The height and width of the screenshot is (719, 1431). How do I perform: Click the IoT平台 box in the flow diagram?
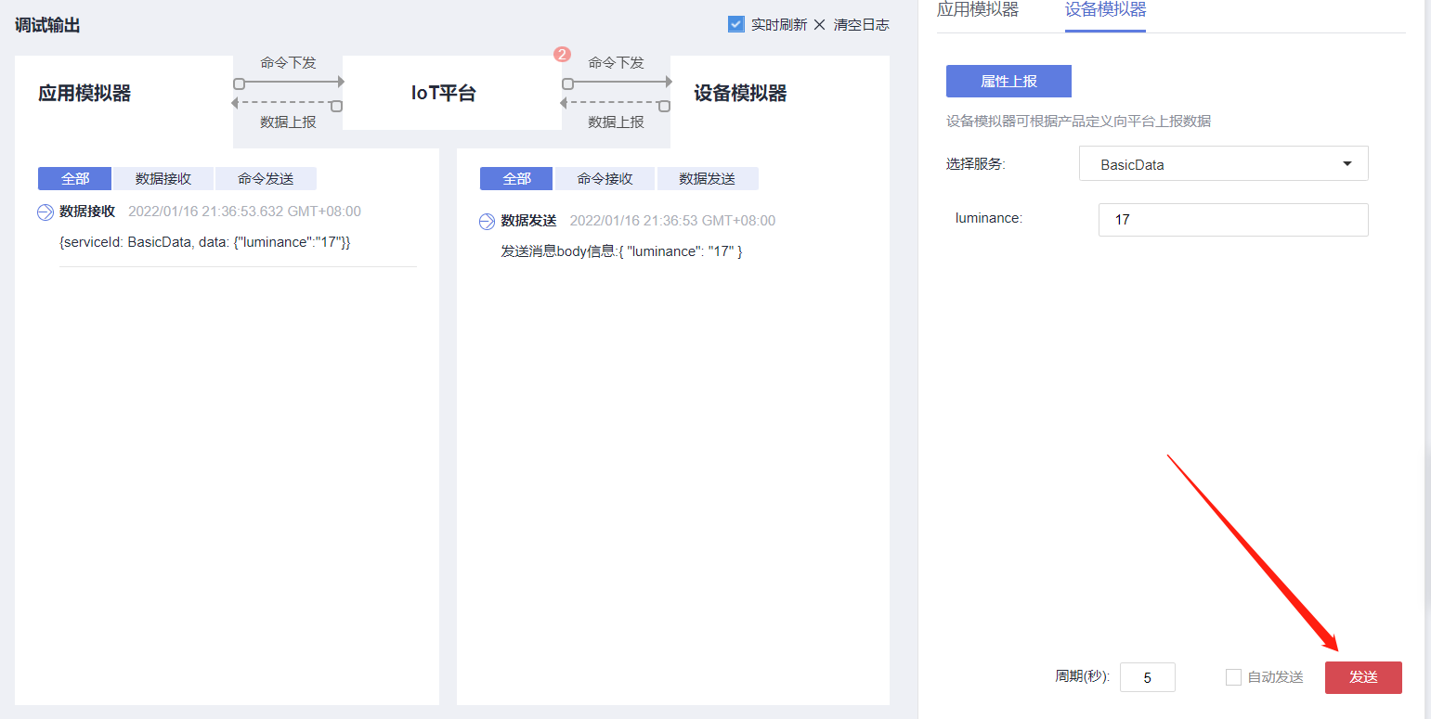click(x=452, y=93)
